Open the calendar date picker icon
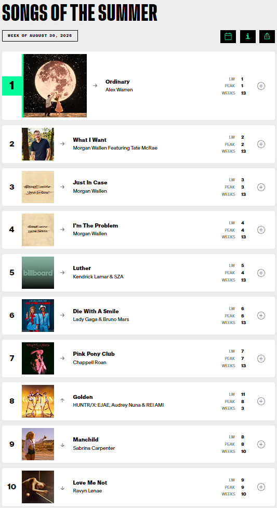 click(x=228, y=36)
